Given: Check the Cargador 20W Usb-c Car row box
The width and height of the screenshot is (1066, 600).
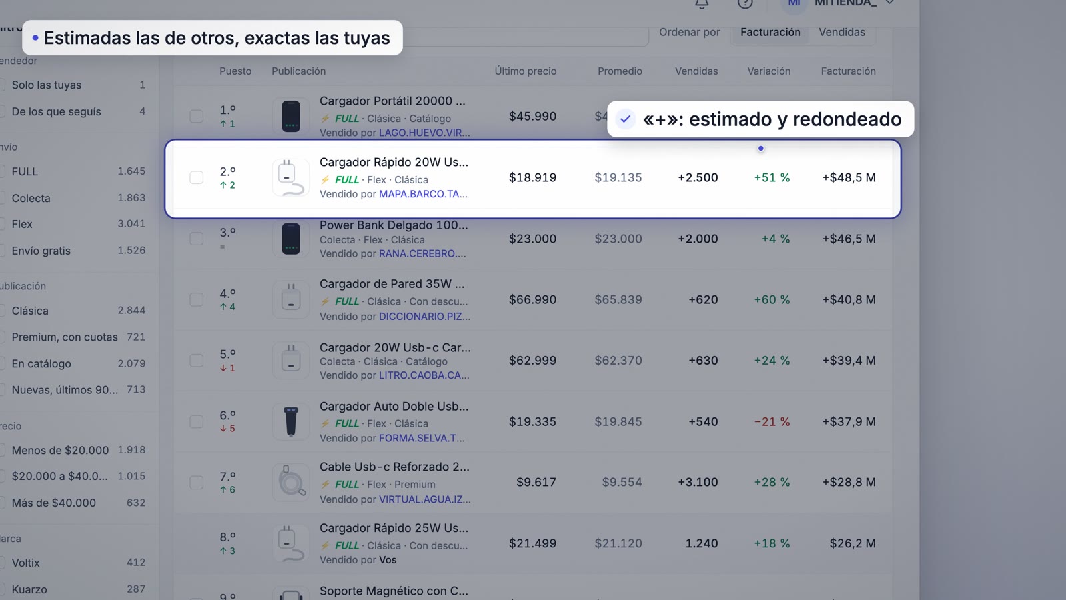Looking at the screenshot, I should pos(196,361).
